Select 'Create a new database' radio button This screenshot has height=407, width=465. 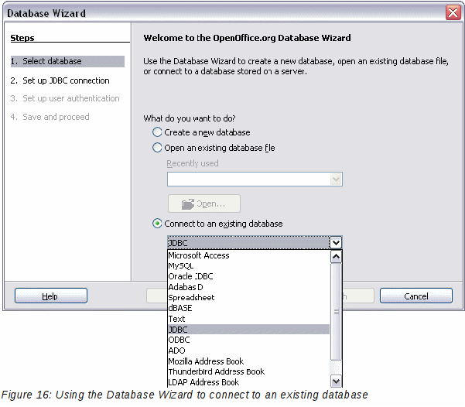click(157, 132)
